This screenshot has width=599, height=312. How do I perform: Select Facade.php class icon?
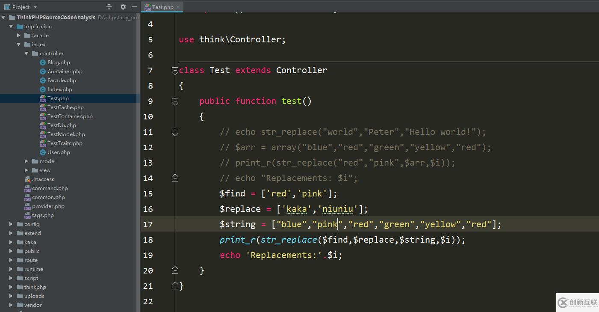pyautogui.click(x=43, y=80)
